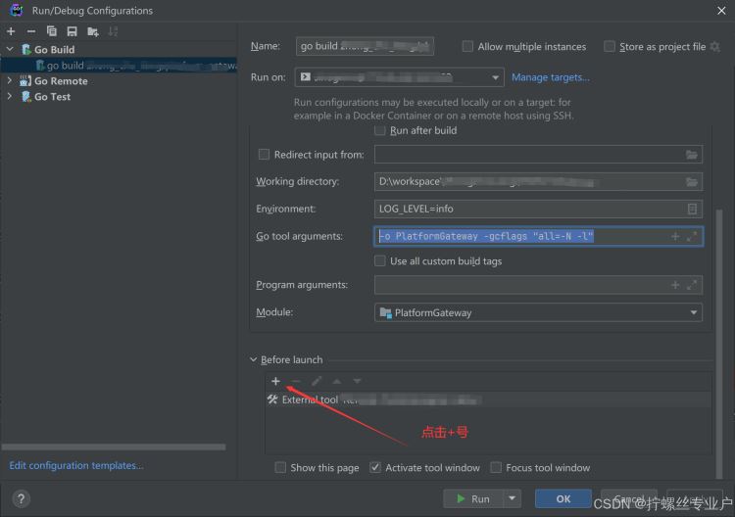735x517 pixels.
Task: Copy the selected configuration
Action: point(52,31)
